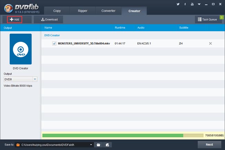Viewport: 225px width, 150px height.
Task: Click the Video Bitrate:9000 kbps text
Action: tap(18, 86)
